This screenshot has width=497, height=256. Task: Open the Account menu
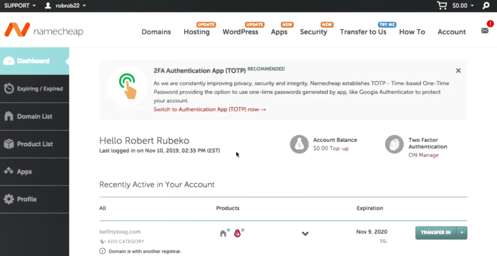tap(452, 32)
